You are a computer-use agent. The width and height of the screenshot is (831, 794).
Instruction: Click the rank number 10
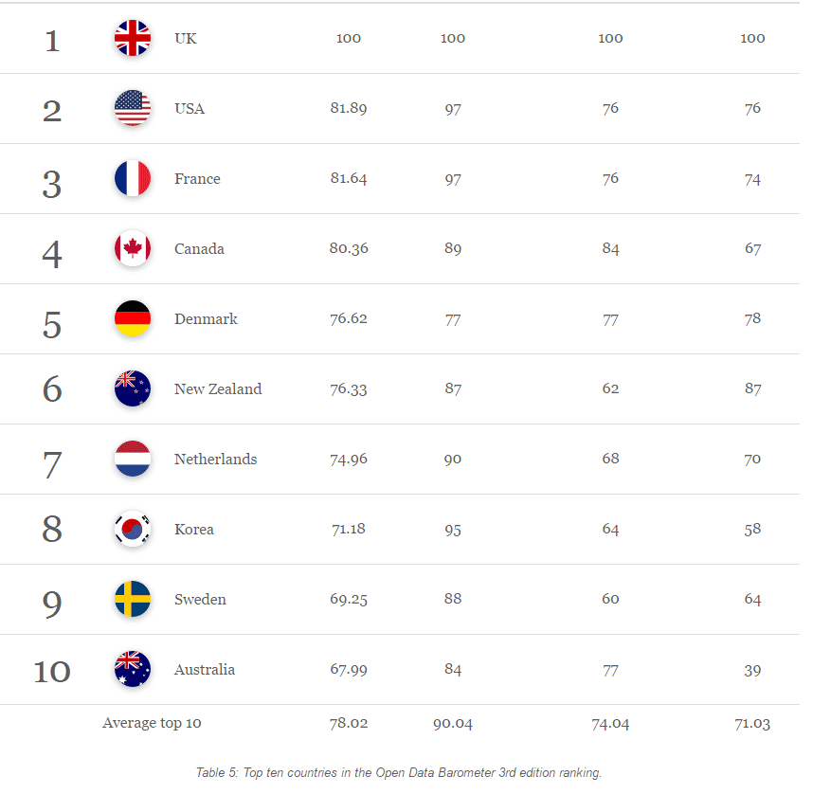tap(52, 672)
